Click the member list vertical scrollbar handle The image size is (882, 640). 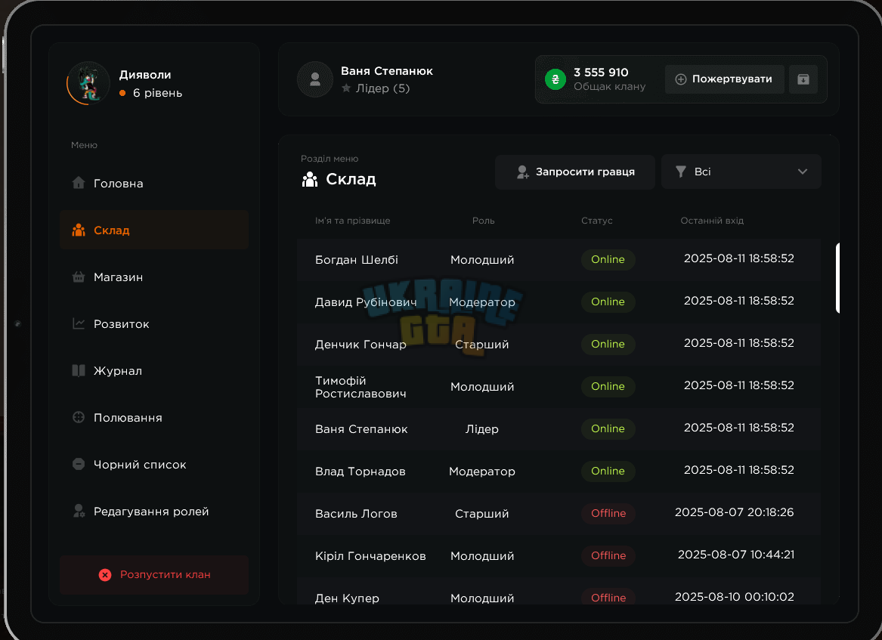point(837,278)
